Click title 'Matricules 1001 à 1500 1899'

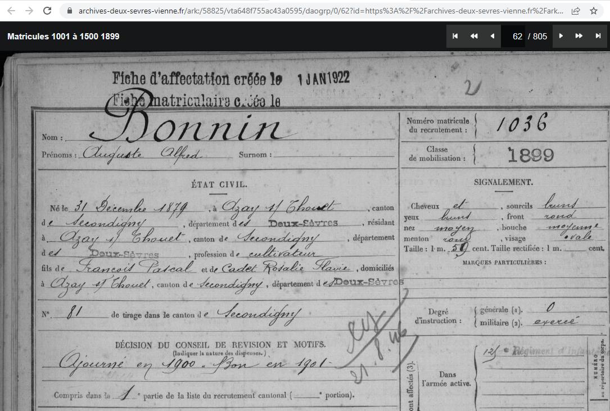[64, 36]
